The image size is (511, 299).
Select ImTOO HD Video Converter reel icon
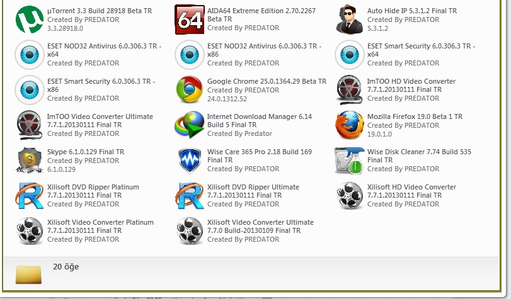coord(349,90)
